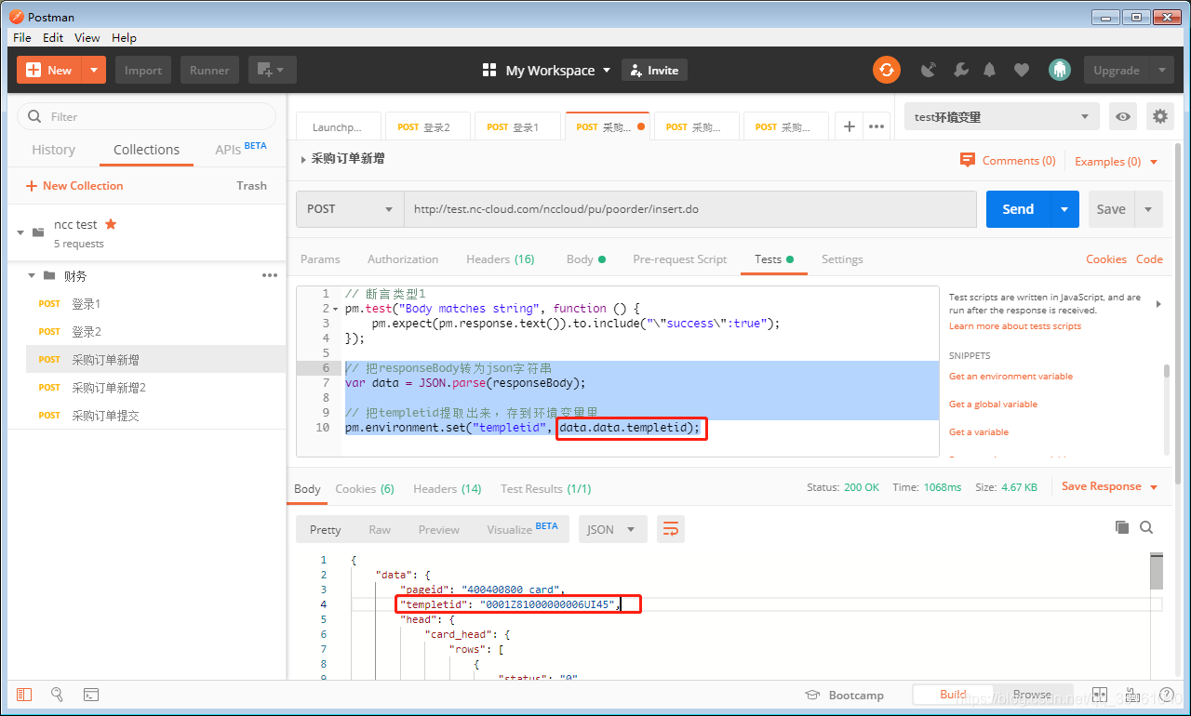Open the JSON format dropdown
The width and height of the screenshot is (1191, 716).
(x=612, y=529)
